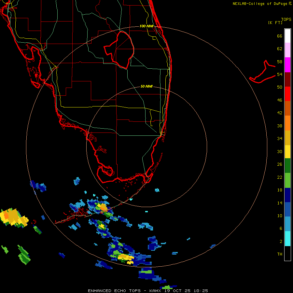Viewport: 293px width, 293px height.
Task: Click the navy blue legend swatch
Action: [287, 195]
